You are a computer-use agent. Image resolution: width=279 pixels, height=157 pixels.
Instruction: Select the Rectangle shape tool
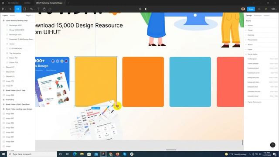pos(24,9)
